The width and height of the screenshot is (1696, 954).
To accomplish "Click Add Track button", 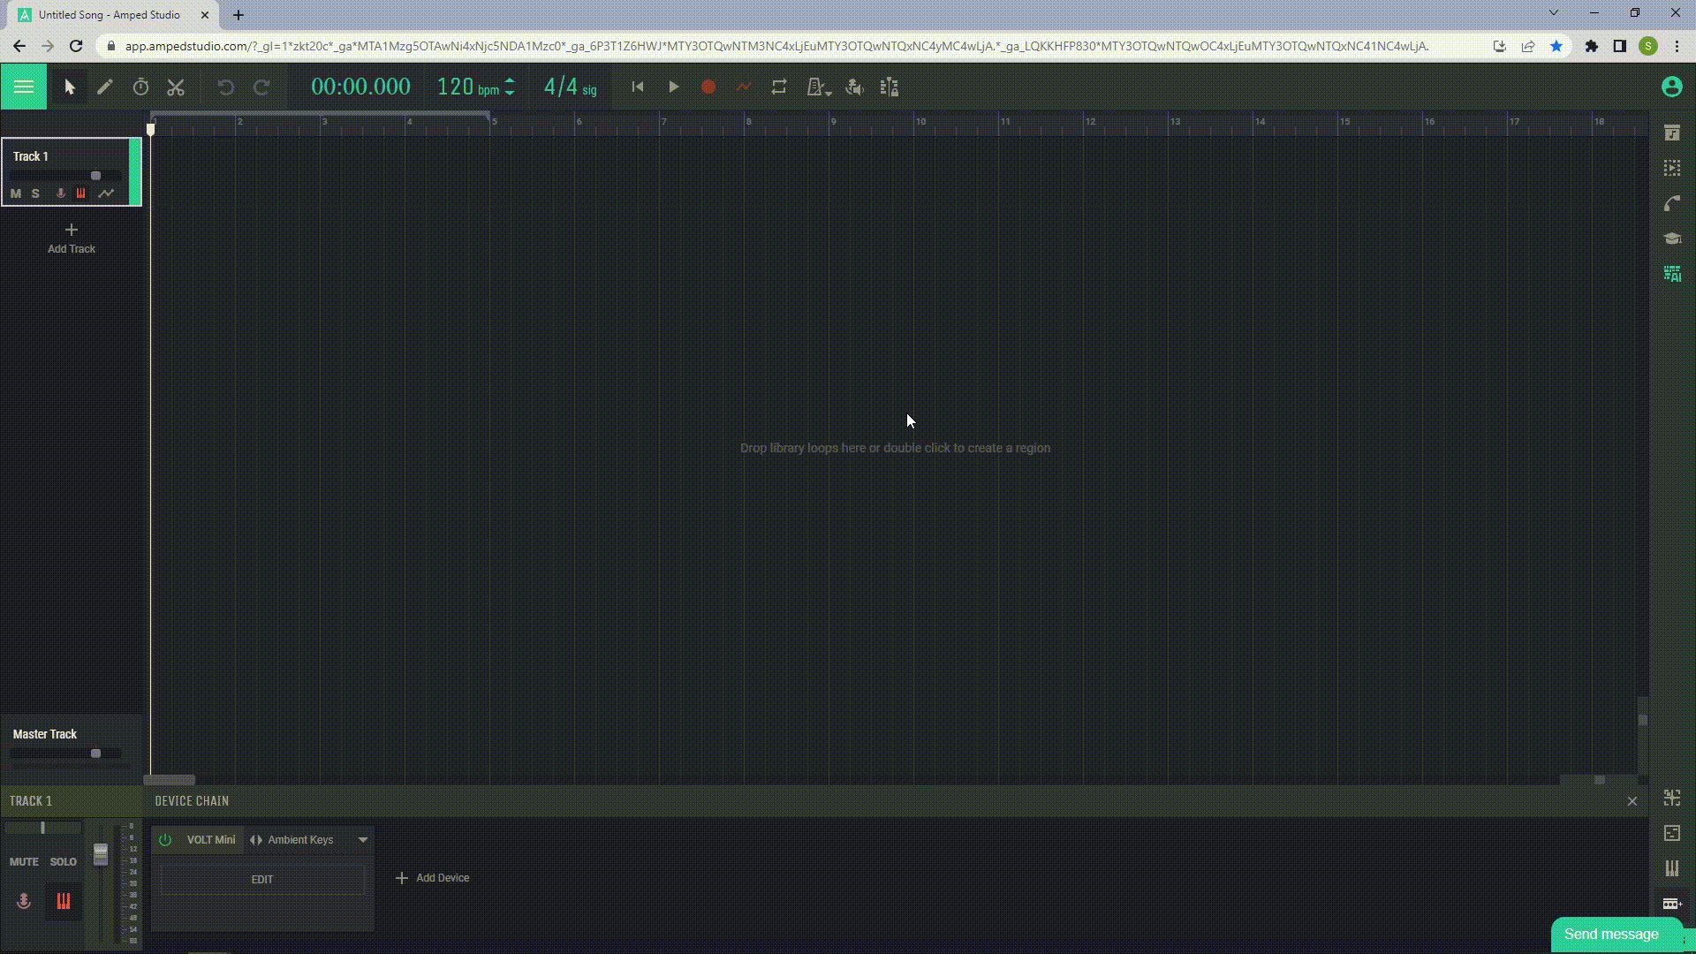I will [x=70, y=238].
